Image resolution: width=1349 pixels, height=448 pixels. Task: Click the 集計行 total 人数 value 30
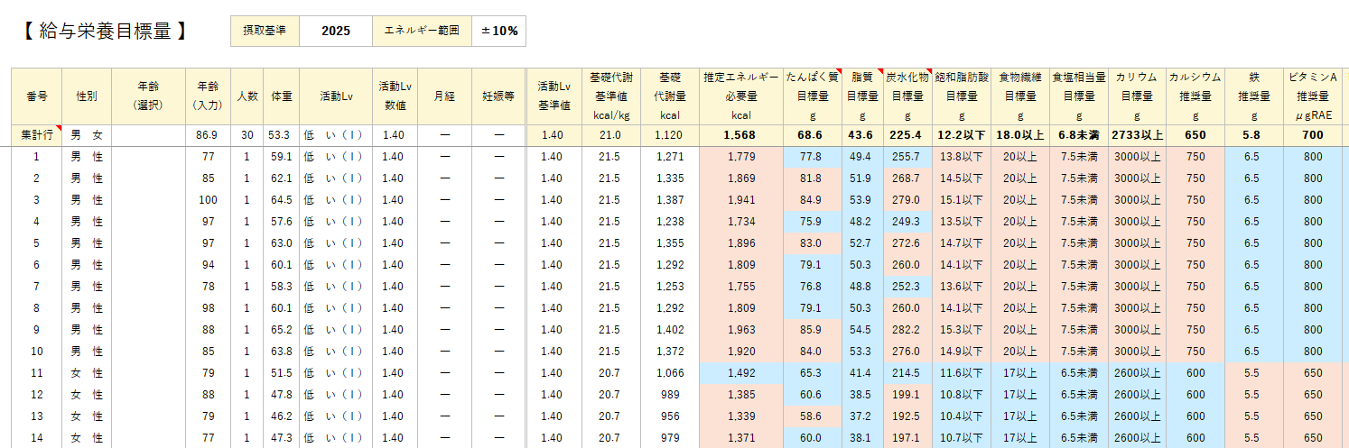[x=247, y=135]
